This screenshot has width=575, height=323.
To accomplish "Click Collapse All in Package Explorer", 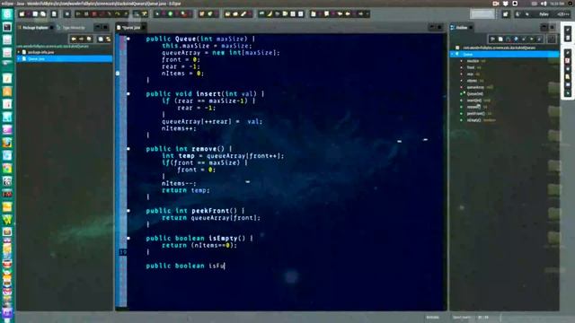I will click(x=101, y=39).
